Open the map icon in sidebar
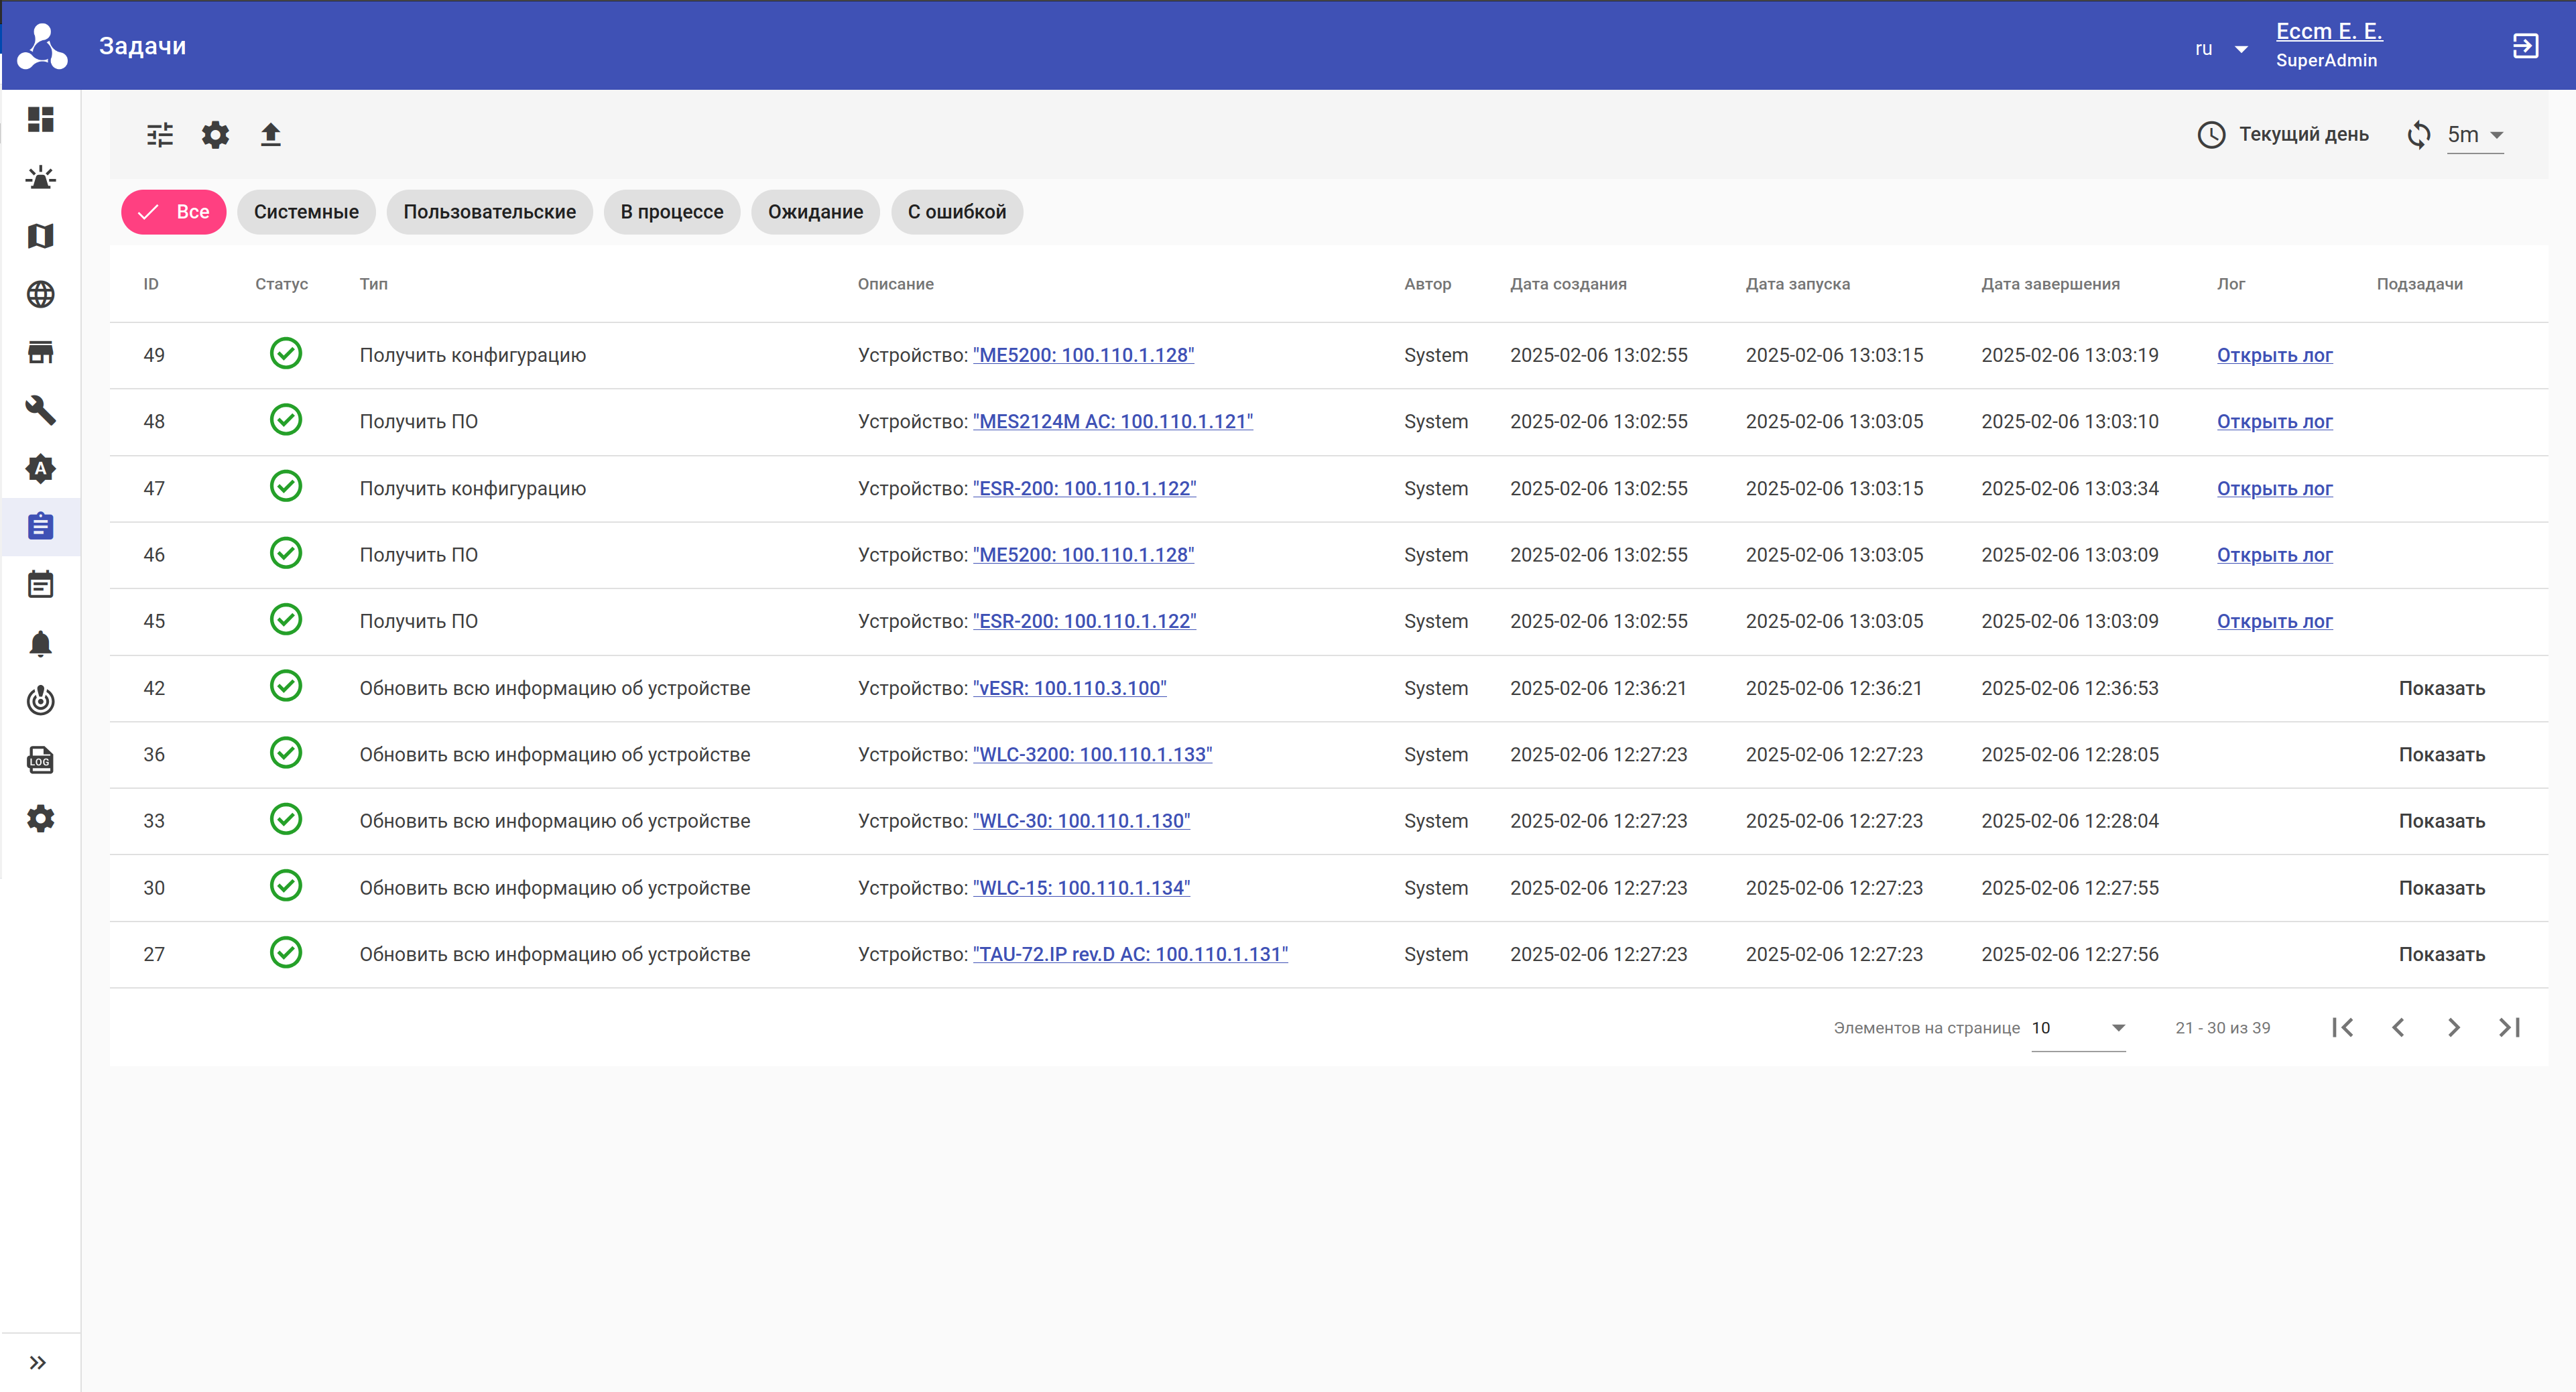 click(x=40, y=236)
